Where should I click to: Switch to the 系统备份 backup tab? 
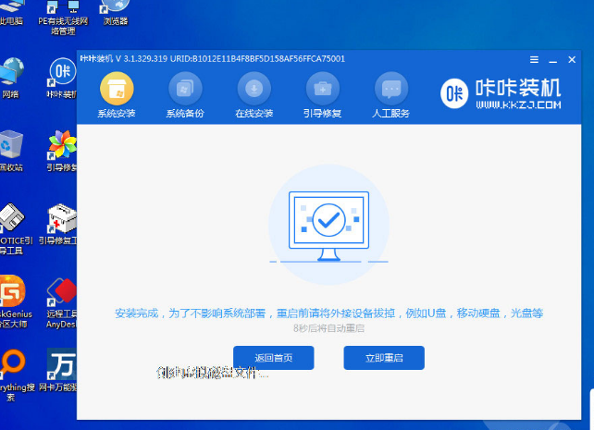coord(185,91)
